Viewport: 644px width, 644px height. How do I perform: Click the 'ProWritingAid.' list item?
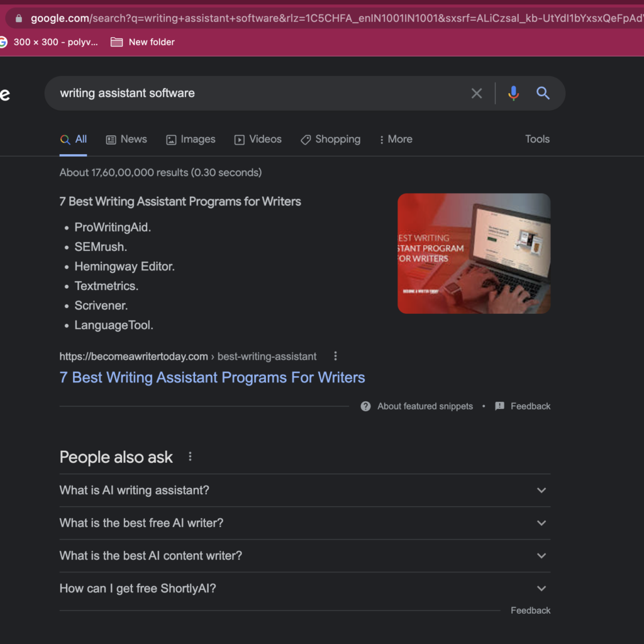[113, 227]
